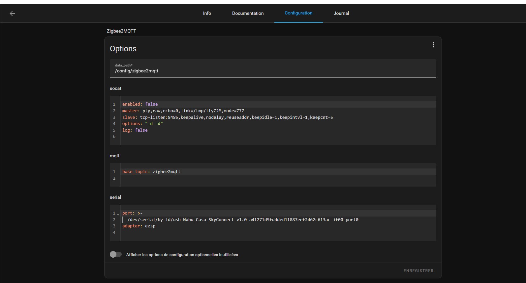
Task: Click the 'adapter: ezsp' line
Action: click(139, 226)
